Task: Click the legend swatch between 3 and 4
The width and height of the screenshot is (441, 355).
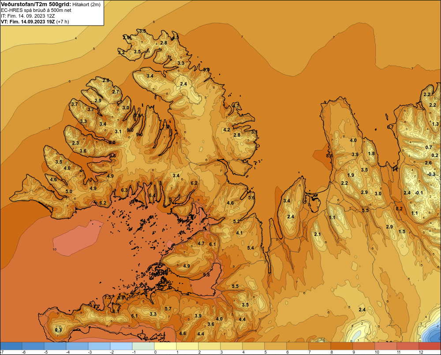Action: tap(232, 346)
